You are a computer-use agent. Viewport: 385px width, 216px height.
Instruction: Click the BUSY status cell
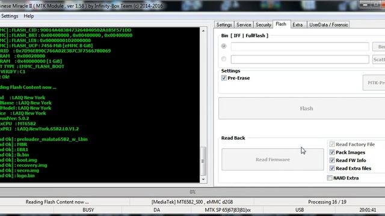point(88,210)
